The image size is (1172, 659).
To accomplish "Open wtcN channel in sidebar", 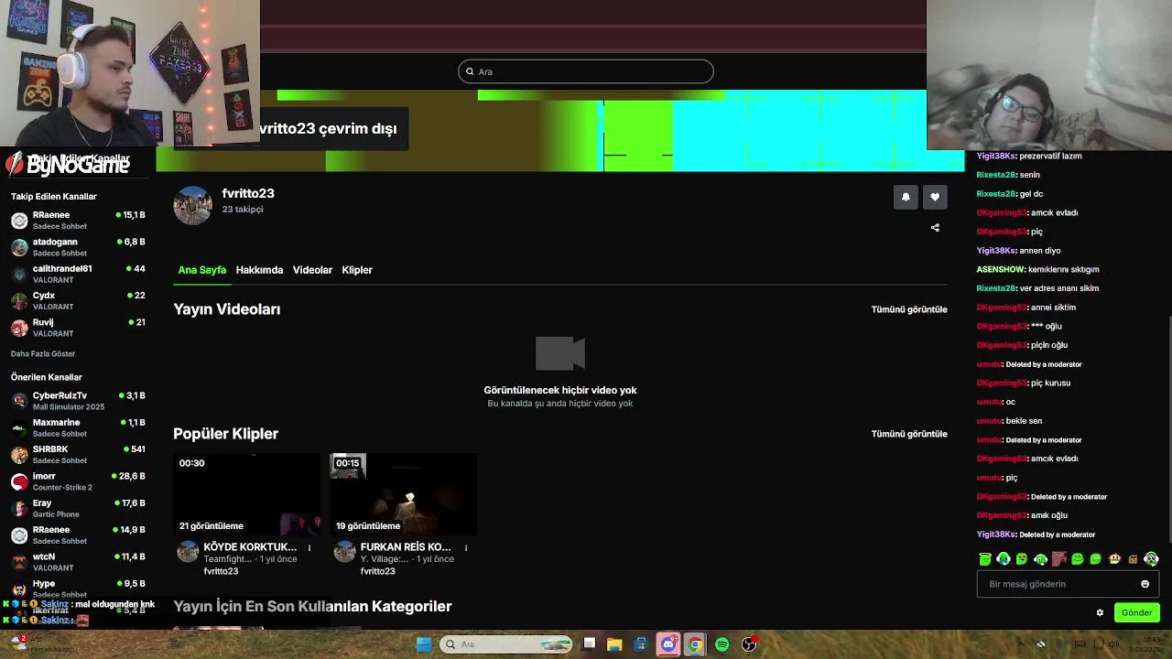I will point(78,562).
